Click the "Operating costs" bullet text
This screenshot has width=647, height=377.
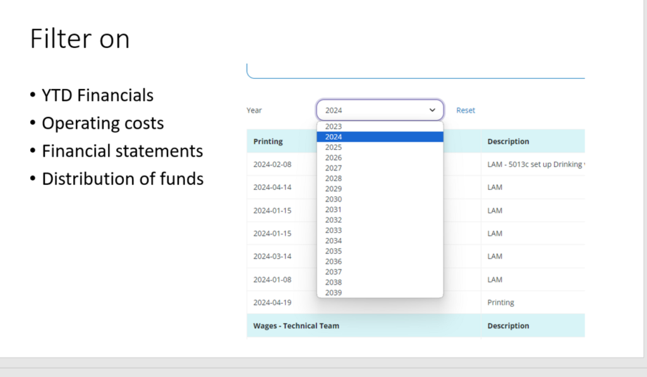(x=102, y=123)
